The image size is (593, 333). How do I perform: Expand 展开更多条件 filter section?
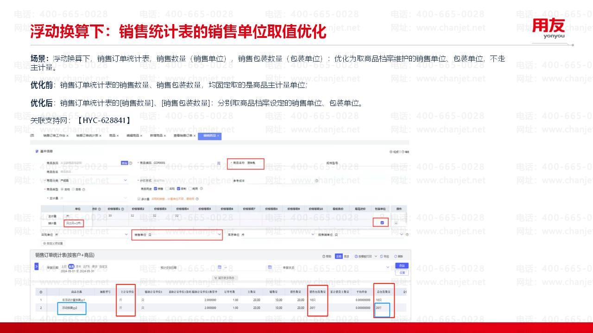click(225, 278)
